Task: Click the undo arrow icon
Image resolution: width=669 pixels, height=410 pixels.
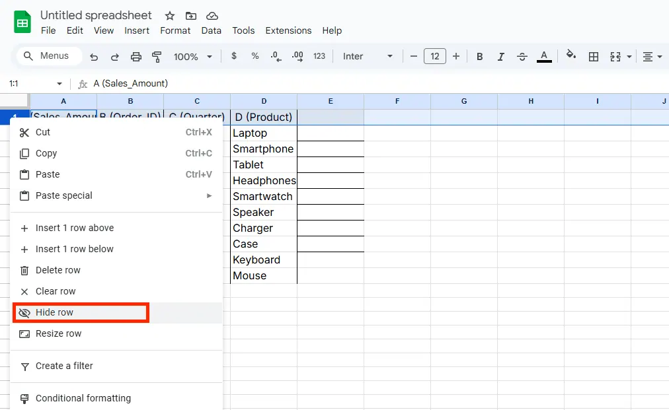Action: (x=94, y=57)
